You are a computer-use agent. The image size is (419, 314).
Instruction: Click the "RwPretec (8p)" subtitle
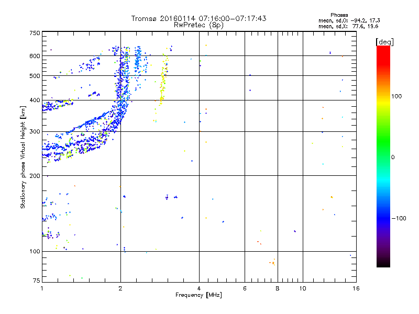(x=199, y=25)
